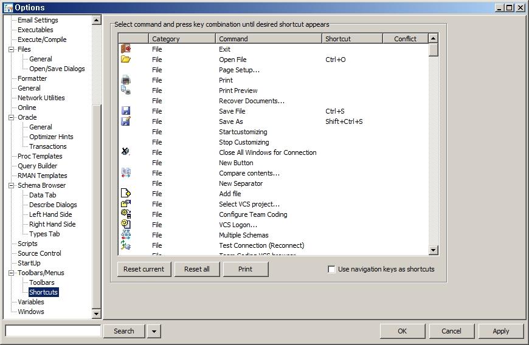Click the search text input field

tap(53, 331)
